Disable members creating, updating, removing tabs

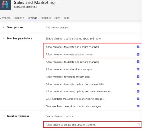(138, 84)
